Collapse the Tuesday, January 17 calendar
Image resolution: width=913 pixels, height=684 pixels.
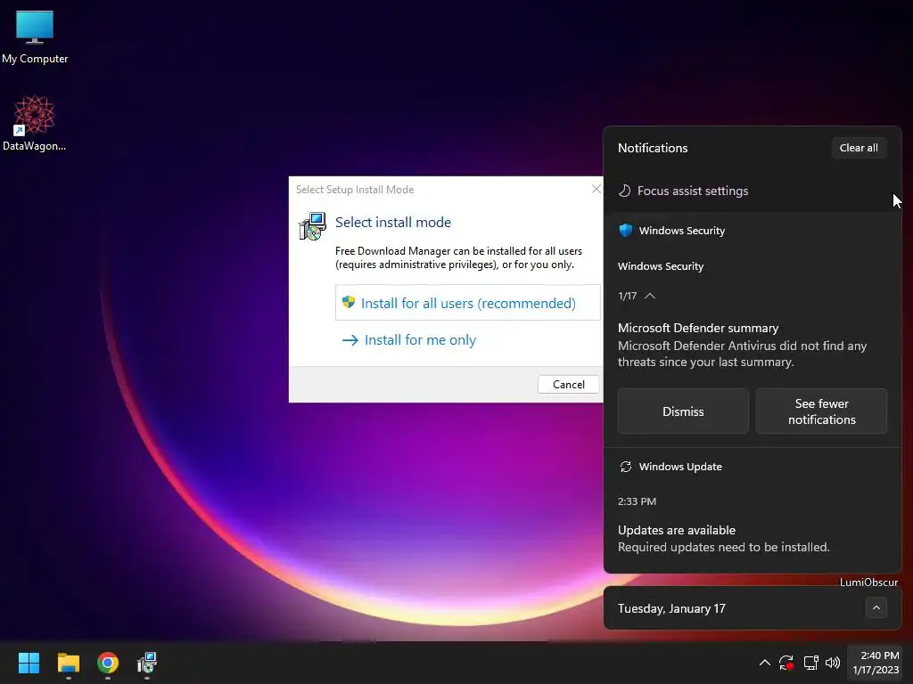tap(876, 607)
